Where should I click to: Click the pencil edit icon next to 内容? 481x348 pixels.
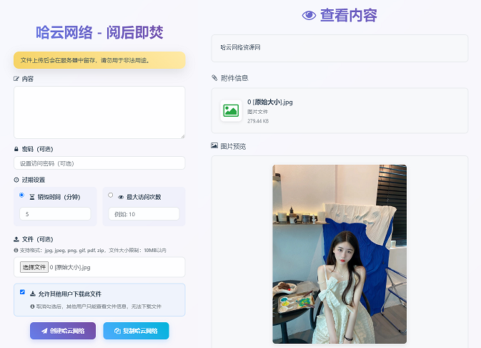point(16,79)
